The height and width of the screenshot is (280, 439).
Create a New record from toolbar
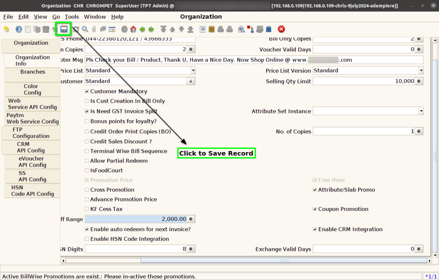tap(28, 29)
